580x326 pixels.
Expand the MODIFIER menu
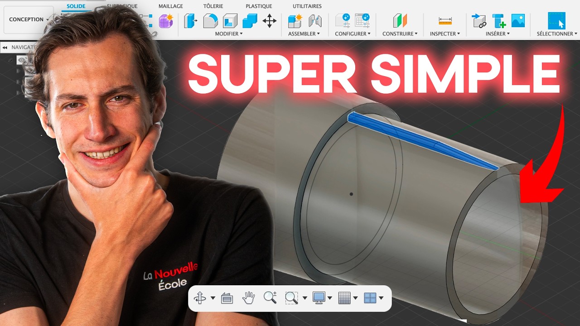(x=229, y=34)
